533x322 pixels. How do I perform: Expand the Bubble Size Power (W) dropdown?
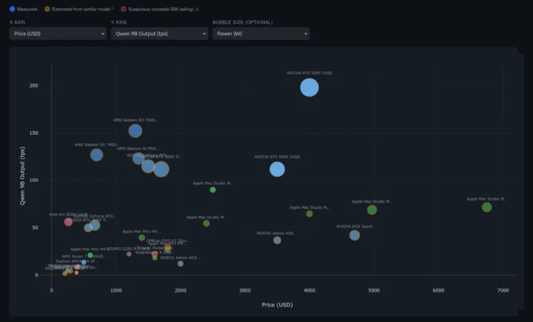tap(260, 34)
